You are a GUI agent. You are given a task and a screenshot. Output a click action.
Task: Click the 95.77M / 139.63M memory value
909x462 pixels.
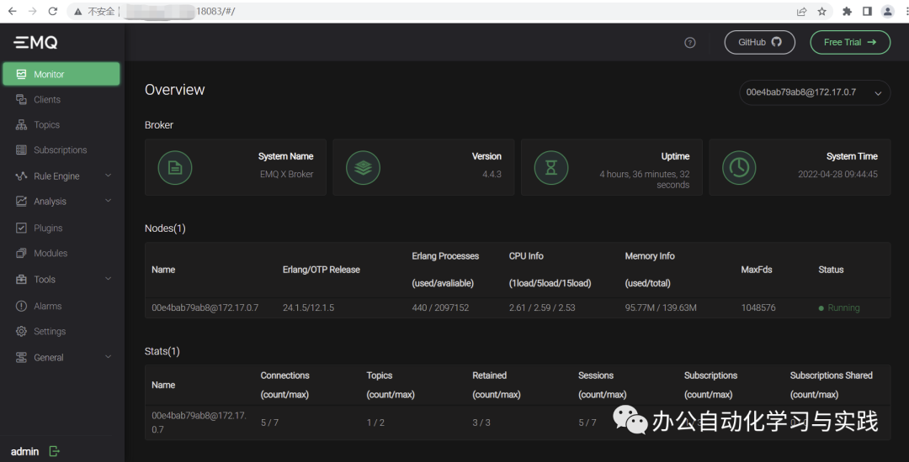click(x=661, y=307)
